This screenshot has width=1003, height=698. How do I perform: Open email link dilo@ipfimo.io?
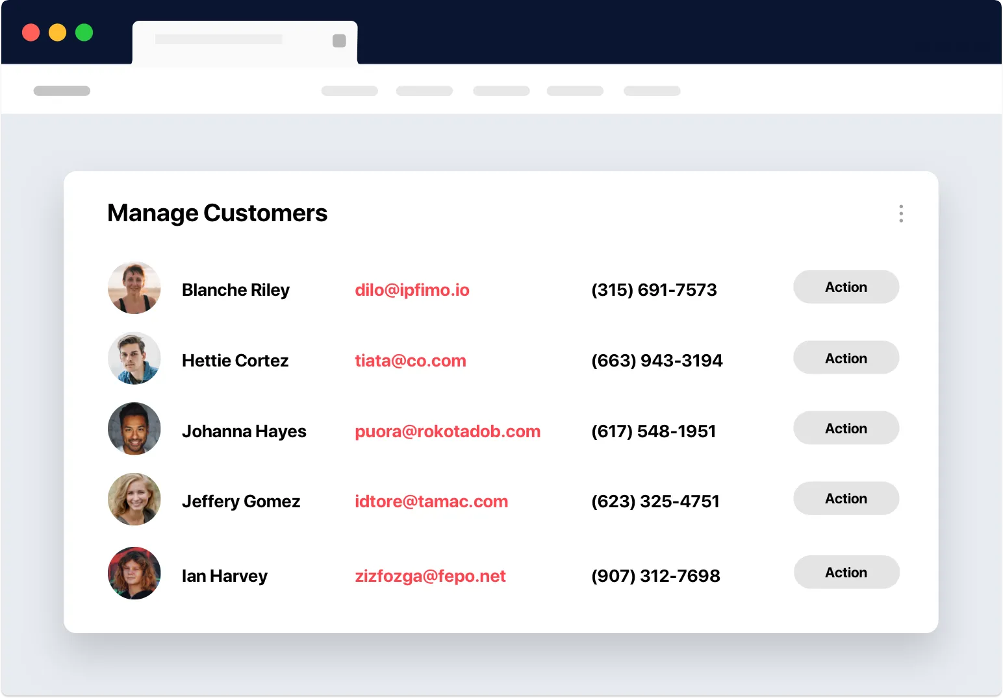[412, 290]
